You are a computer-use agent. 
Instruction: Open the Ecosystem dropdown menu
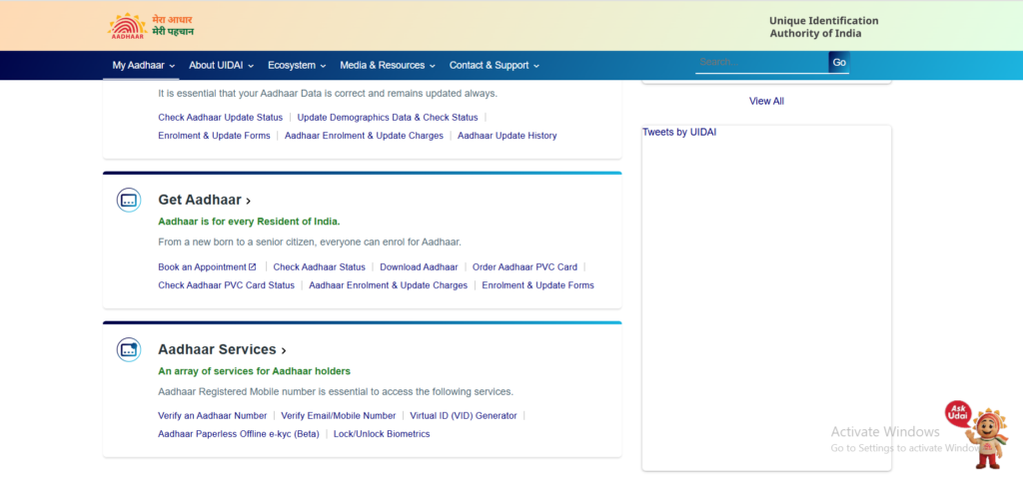[297, 65]
